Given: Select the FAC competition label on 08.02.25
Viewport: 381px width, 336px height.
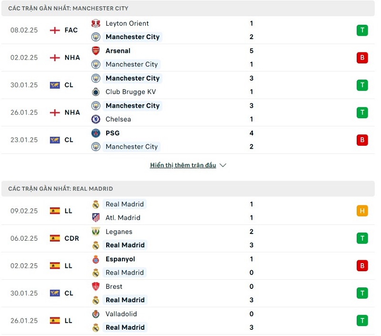Looking at the screenshot, I should click(x=71, y=30).
